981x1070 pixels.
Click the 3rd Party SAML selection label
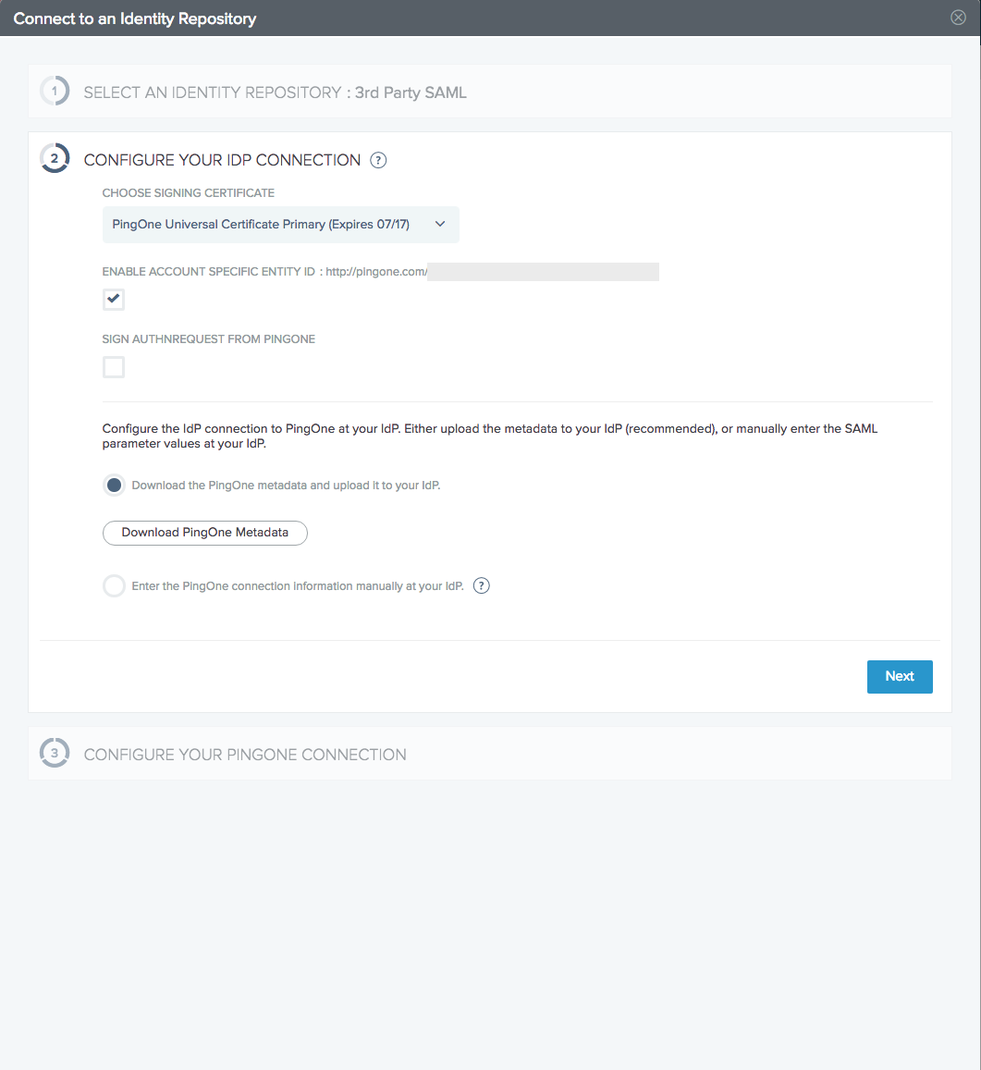tap(411, 92)
